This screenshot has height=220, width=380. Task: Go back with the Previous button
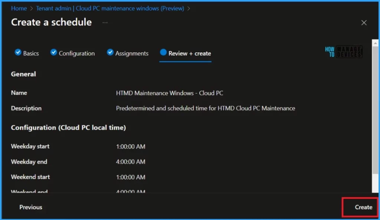pyautogui.click(x=31, y=207)
